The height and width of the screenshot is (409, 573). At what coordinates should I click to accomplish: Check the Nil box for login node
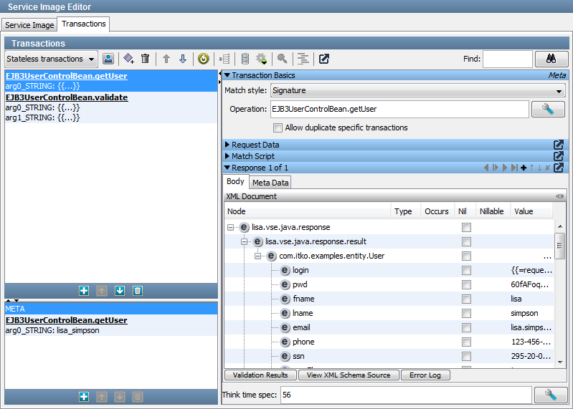click(x=466, y=270)
